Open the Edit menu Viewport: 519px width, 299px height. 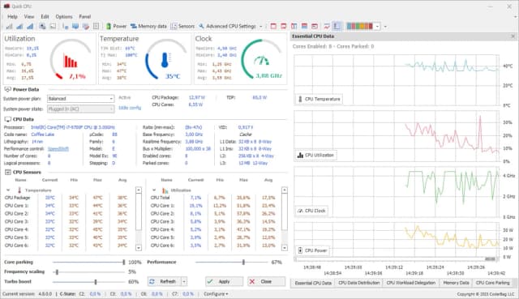(x=45, y=16)
